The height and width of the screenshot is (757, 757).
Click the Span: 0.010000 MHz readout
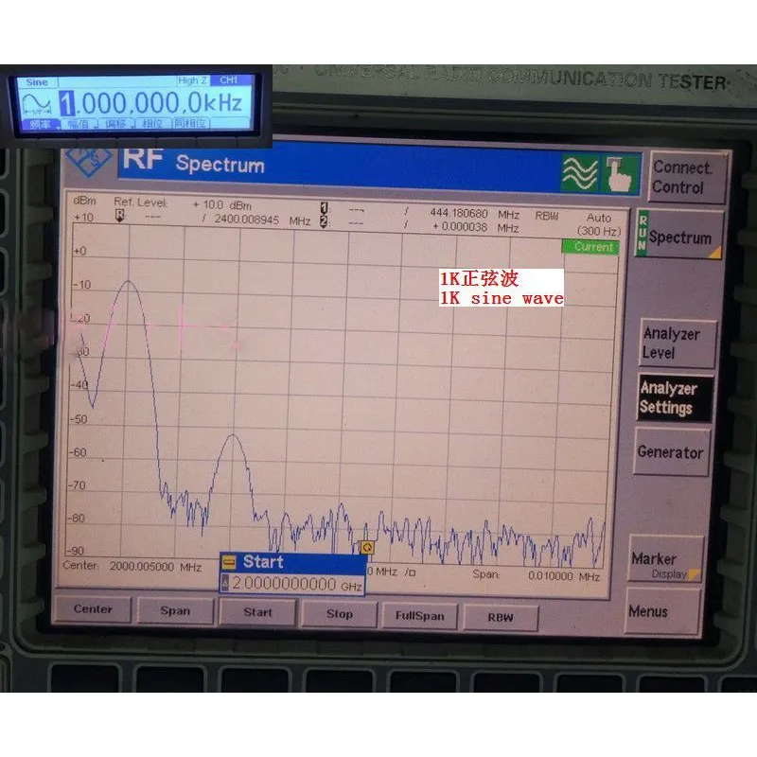536,575
